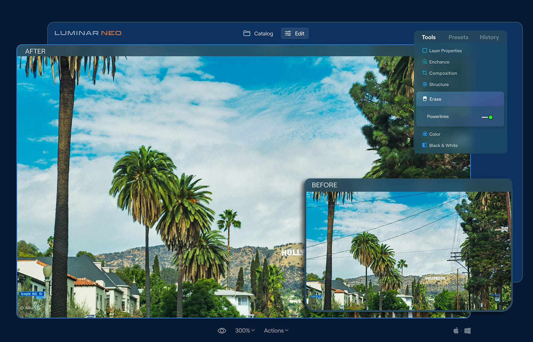The image size is (533, 342).
Task: Switch to the Presets tab
Action: coord(458,37)
